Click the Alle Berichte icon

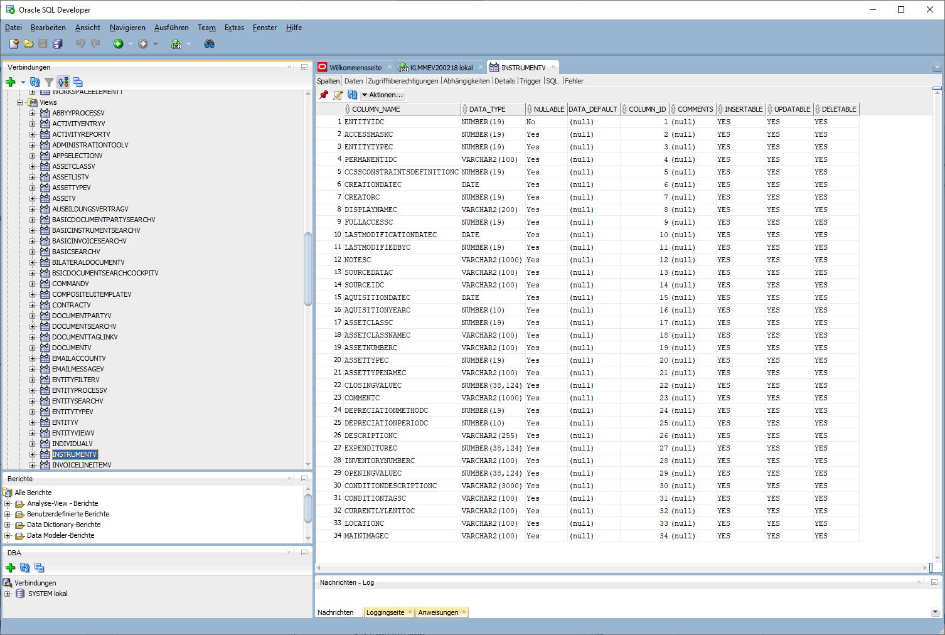click(x=8, y=493)
